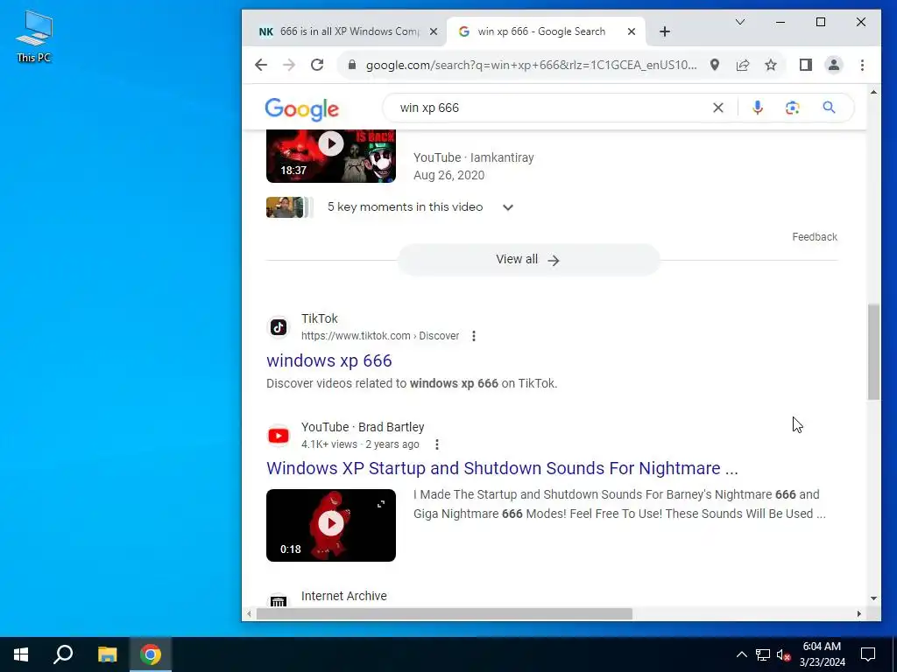Click the TikTok favicon in results
Viewport: 897px width, 672px height.
[x=279, y=327]
